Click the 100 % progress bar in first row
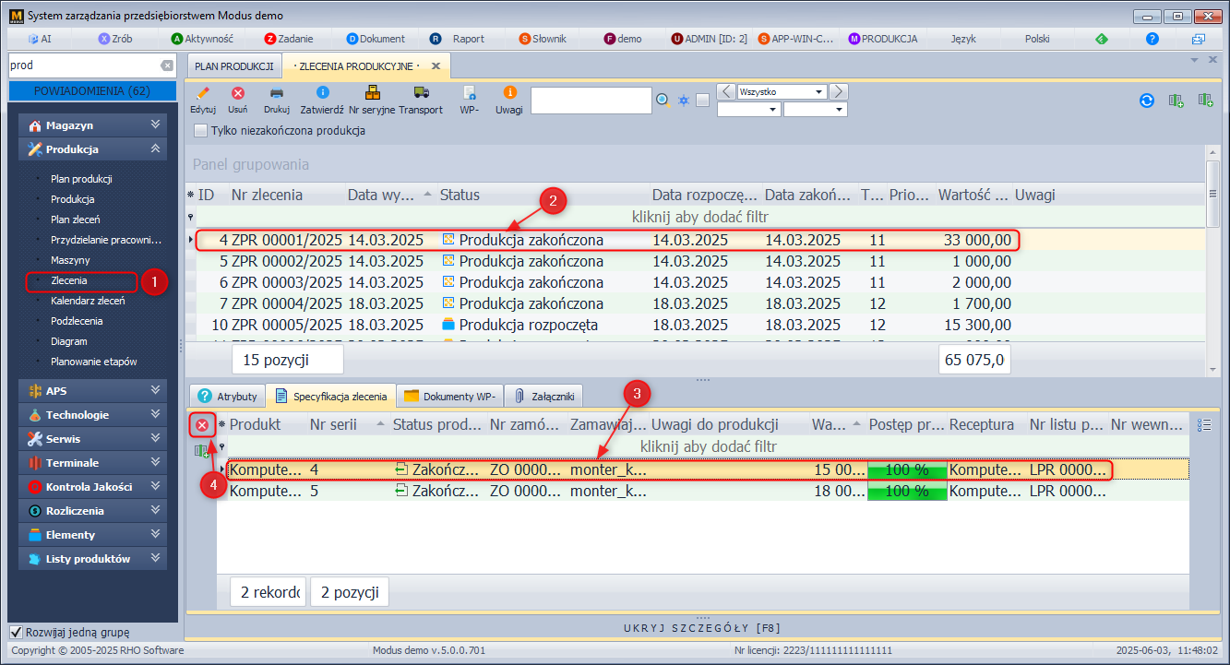Screen dimensions: 1230x665 (907, 469)
